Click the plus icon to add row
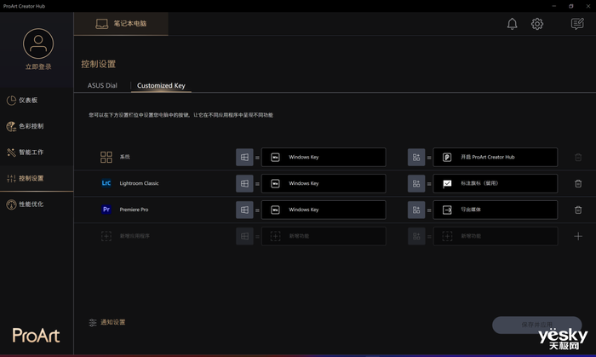Viewport: 596px width, 357px height. [x=578, y=236]
